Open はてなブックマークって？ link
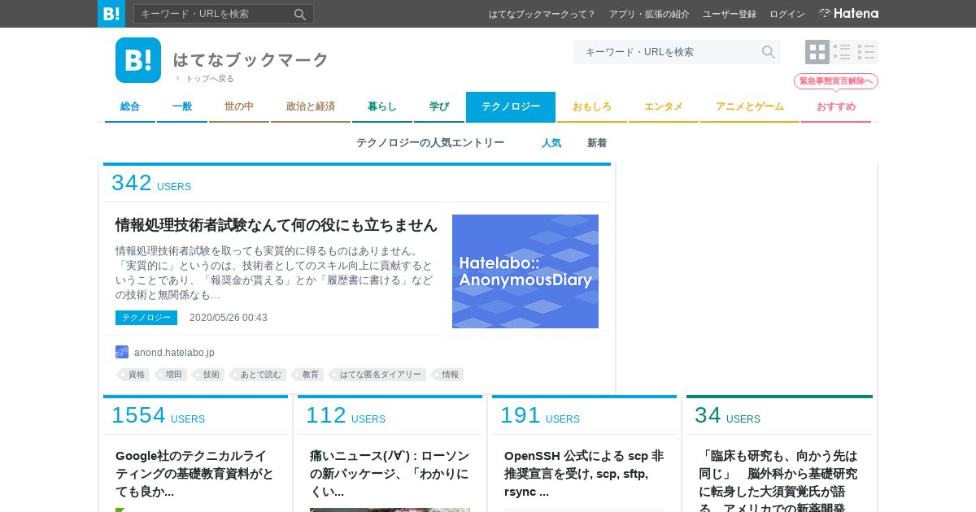This screenshot has height=512, width=976. (542, 14)
